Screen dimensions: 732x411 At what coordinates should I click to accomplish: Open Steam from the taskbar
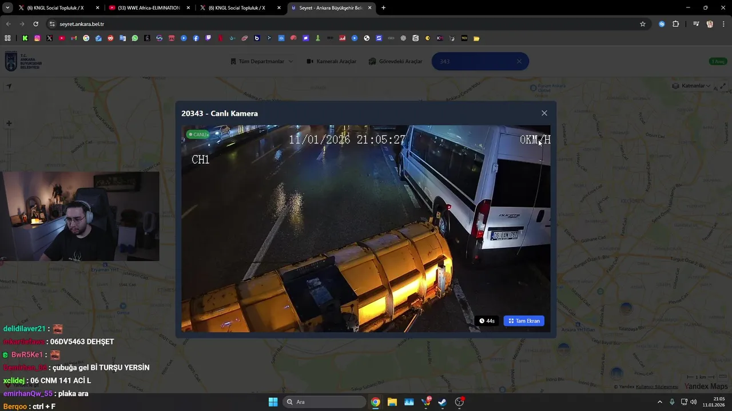[x=442, y=402]
